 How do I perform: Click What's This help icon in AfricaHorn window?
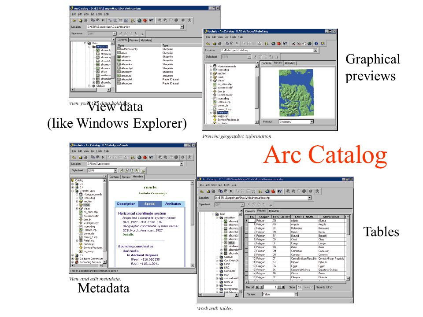tap(151, 20)
